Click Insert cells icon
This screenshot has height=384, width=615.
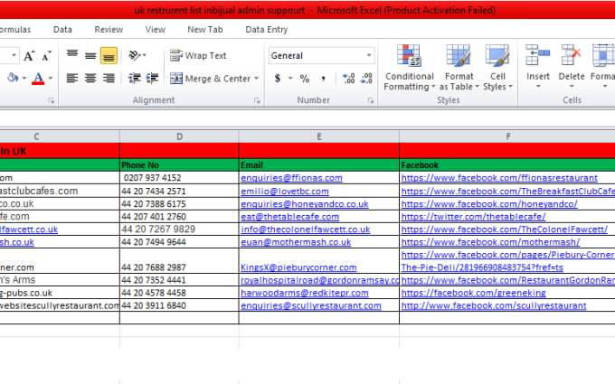pos(538,55)
